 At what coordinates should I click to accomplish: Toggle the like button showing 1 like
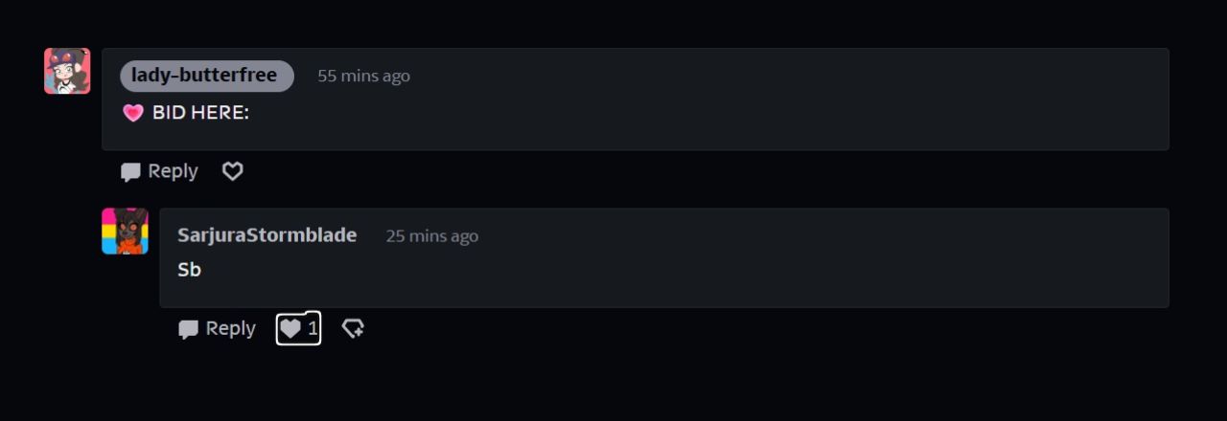298,329
